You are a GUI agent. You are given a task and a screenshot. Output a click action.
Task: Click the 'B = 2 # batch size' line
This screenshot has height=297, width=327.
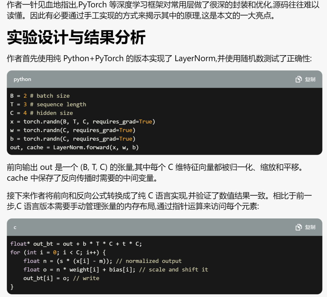(x=40, y=96)
